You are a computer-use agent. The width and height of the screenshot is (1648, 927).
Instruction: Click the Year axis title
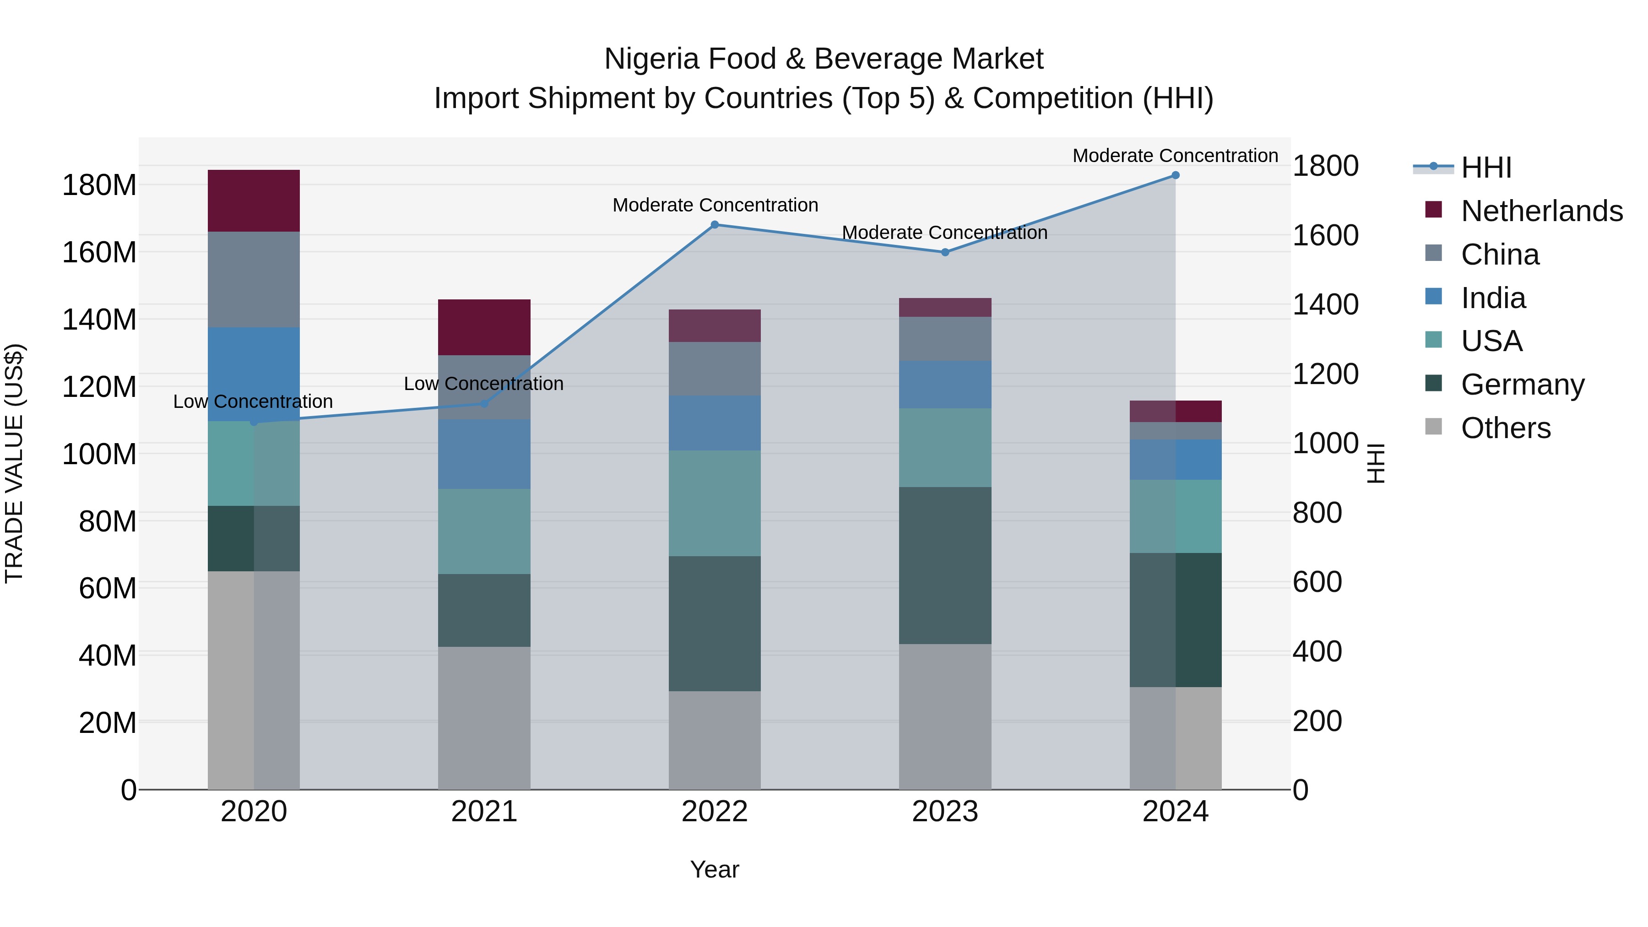click(x=715, y=870)
